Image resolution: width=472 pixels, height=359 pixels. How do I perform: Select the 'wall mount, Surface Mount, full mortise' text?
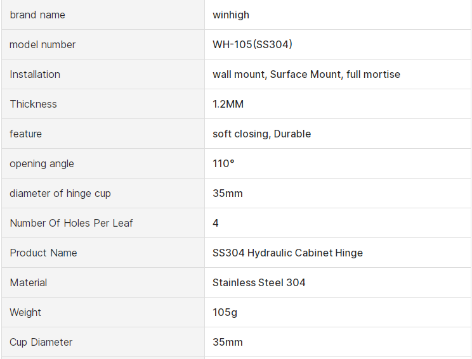306,74
